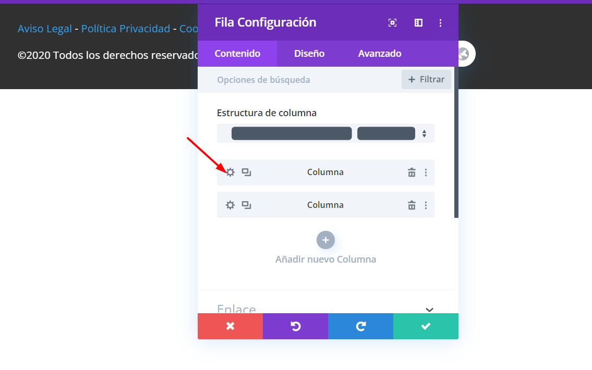Open settings gear of first Columna

pos(230,172)
